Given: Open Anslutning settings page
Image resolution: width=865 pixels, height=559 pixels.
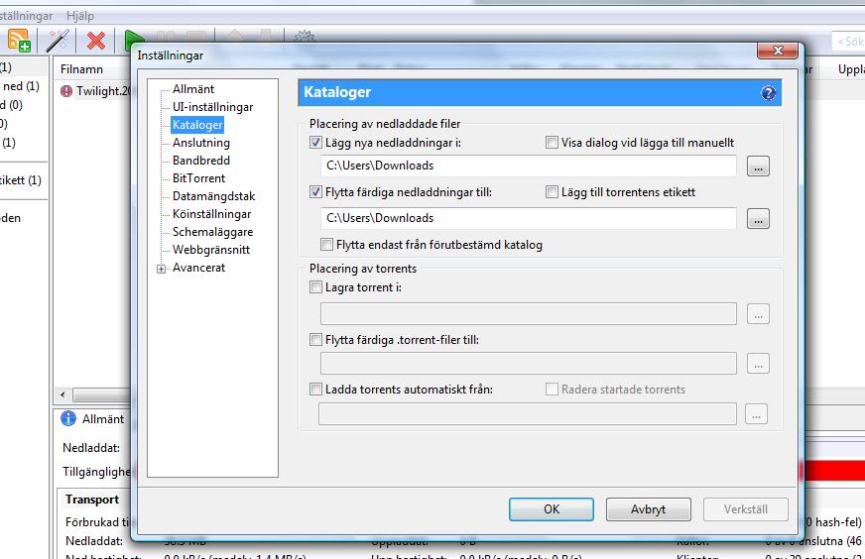Looking at the screenshot, I should (200, 143).
